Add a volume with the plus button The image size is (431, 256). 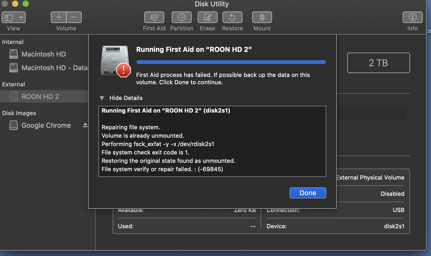click(59, 18)
